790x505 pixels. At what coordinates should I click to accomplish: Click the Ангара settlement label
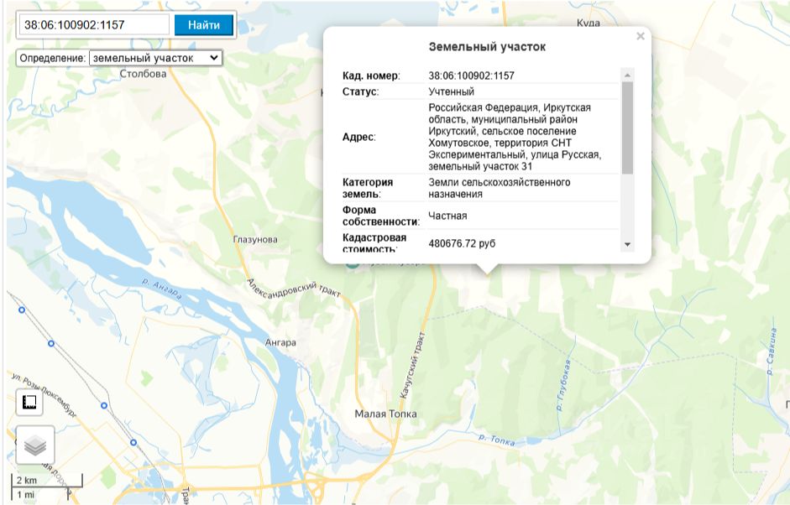click(x=280, y=342)
